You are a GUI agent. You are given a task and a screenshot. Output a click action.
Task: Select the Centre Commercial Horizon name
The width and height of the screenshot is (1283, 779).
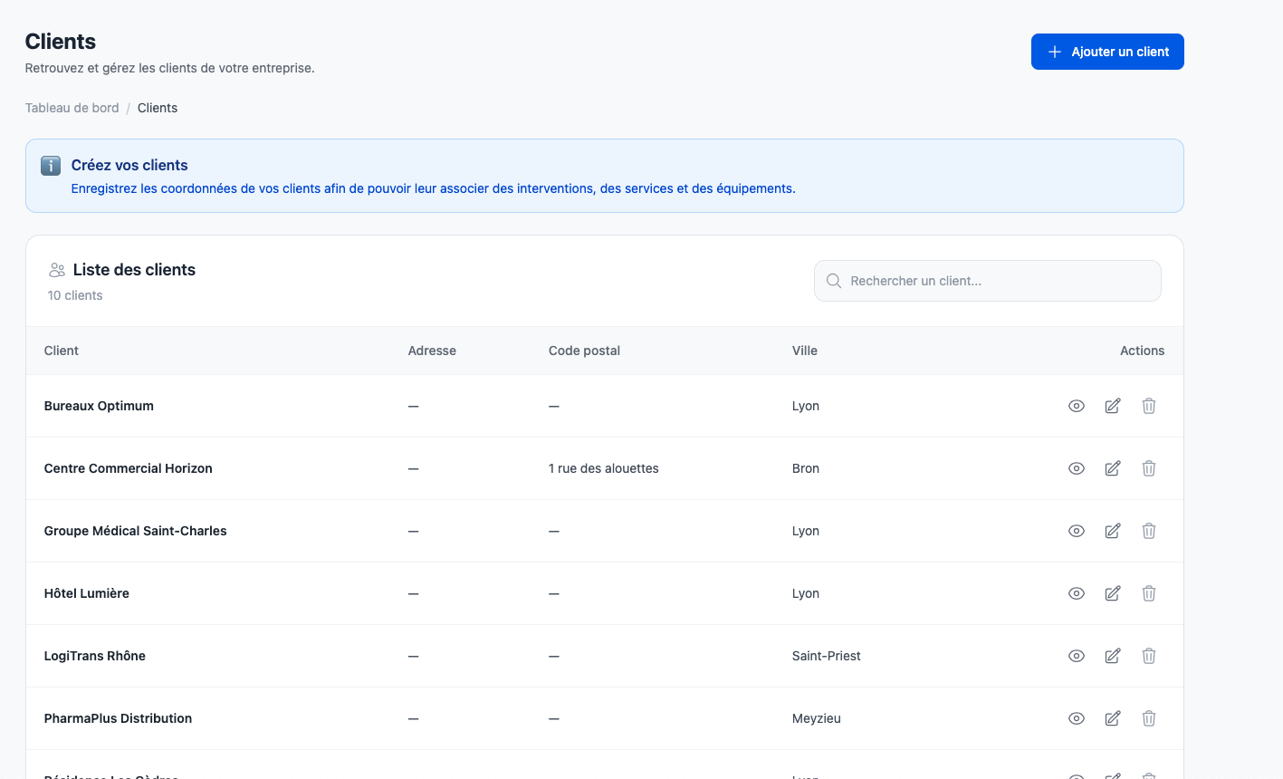tap(129, 468)
